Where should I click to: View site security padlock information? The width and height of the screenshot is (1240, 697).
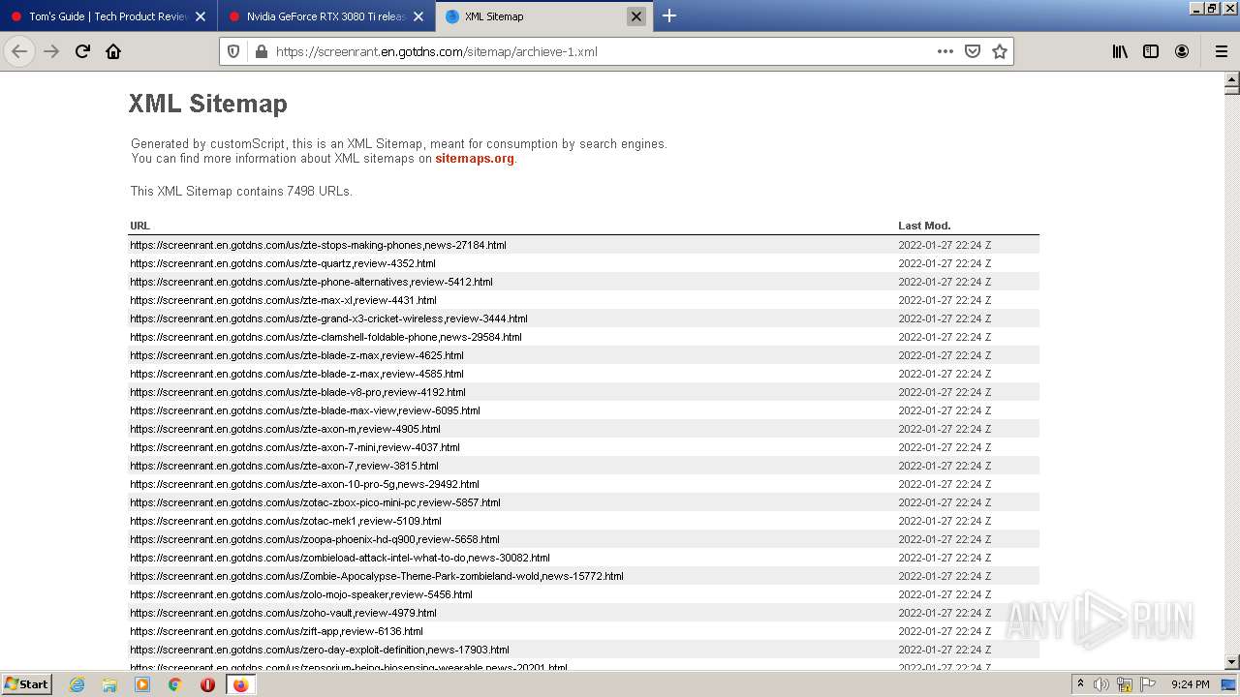click(x=261, y=51)
